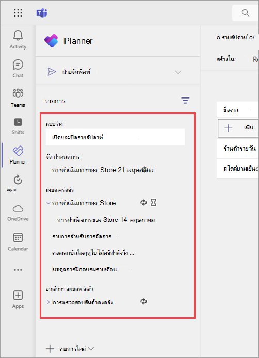This screenshot has height=358, width=259.
Task: Open Shifts in the sidebar
Action: point(18,126)
